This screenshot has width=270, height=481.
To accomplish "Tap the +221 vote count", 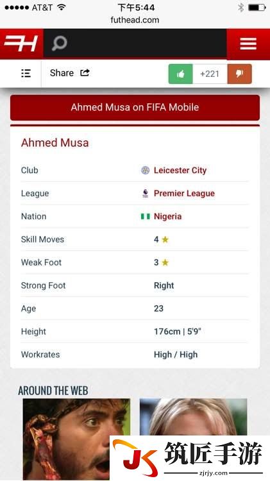I will 210,74.
